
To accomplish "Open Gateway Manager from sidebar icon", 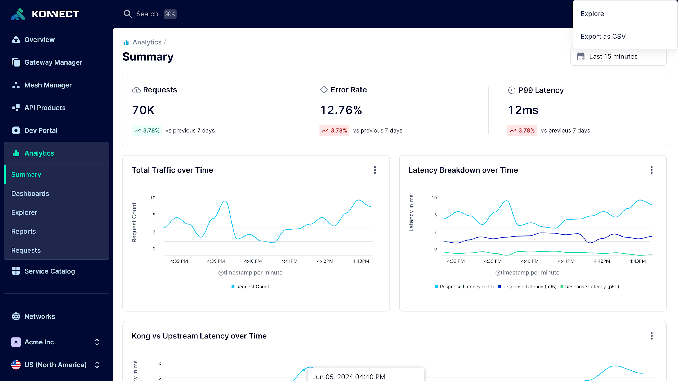I will pos(16,62).
